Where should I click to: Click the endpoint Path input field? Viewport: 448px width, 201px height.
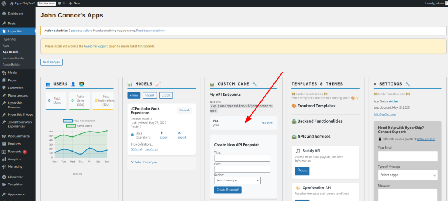tap(242, 169)
